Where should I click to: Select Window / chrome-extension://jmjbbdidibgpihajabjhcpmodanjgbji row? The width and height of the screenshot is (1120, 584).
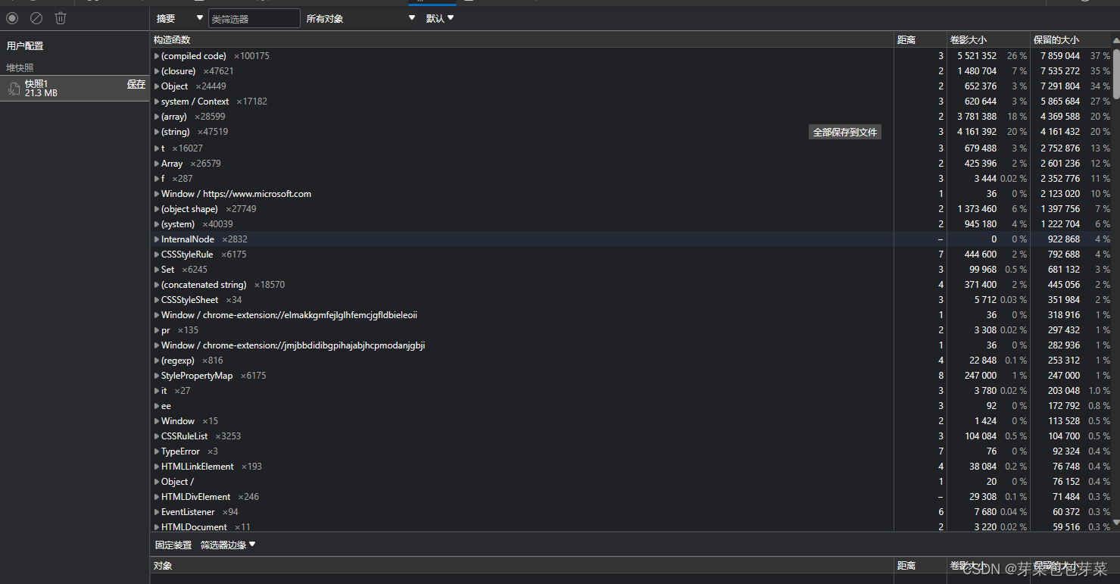[631, 345]
